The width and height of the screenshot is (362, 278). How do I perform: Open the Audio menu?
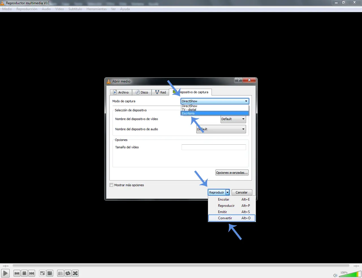coord(46,9)
